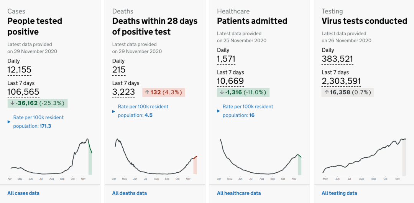
Task: Click grey 16,358 tests change badge
Action: click(348, 92)
